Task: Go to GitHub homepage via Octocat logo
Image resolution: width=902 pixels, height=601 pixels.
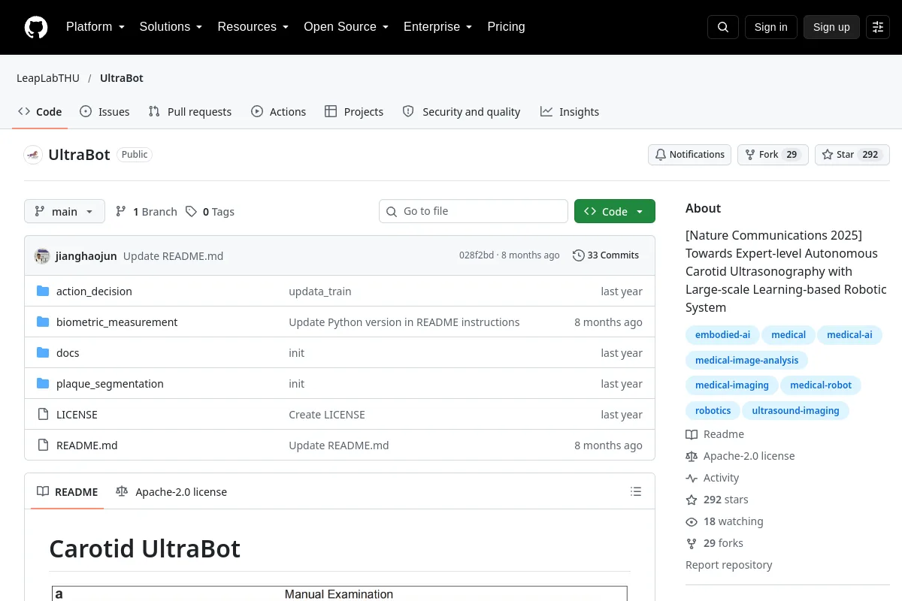Action: (36, 27)
